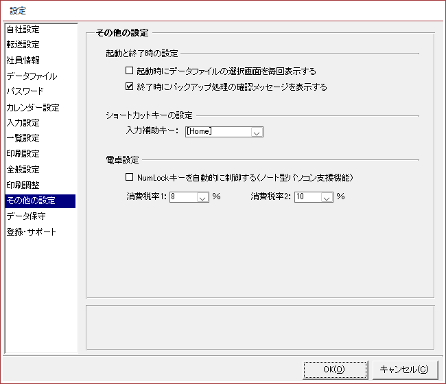
Task: Select 自社設定 in the sidebar
Action: click(23, 30)
